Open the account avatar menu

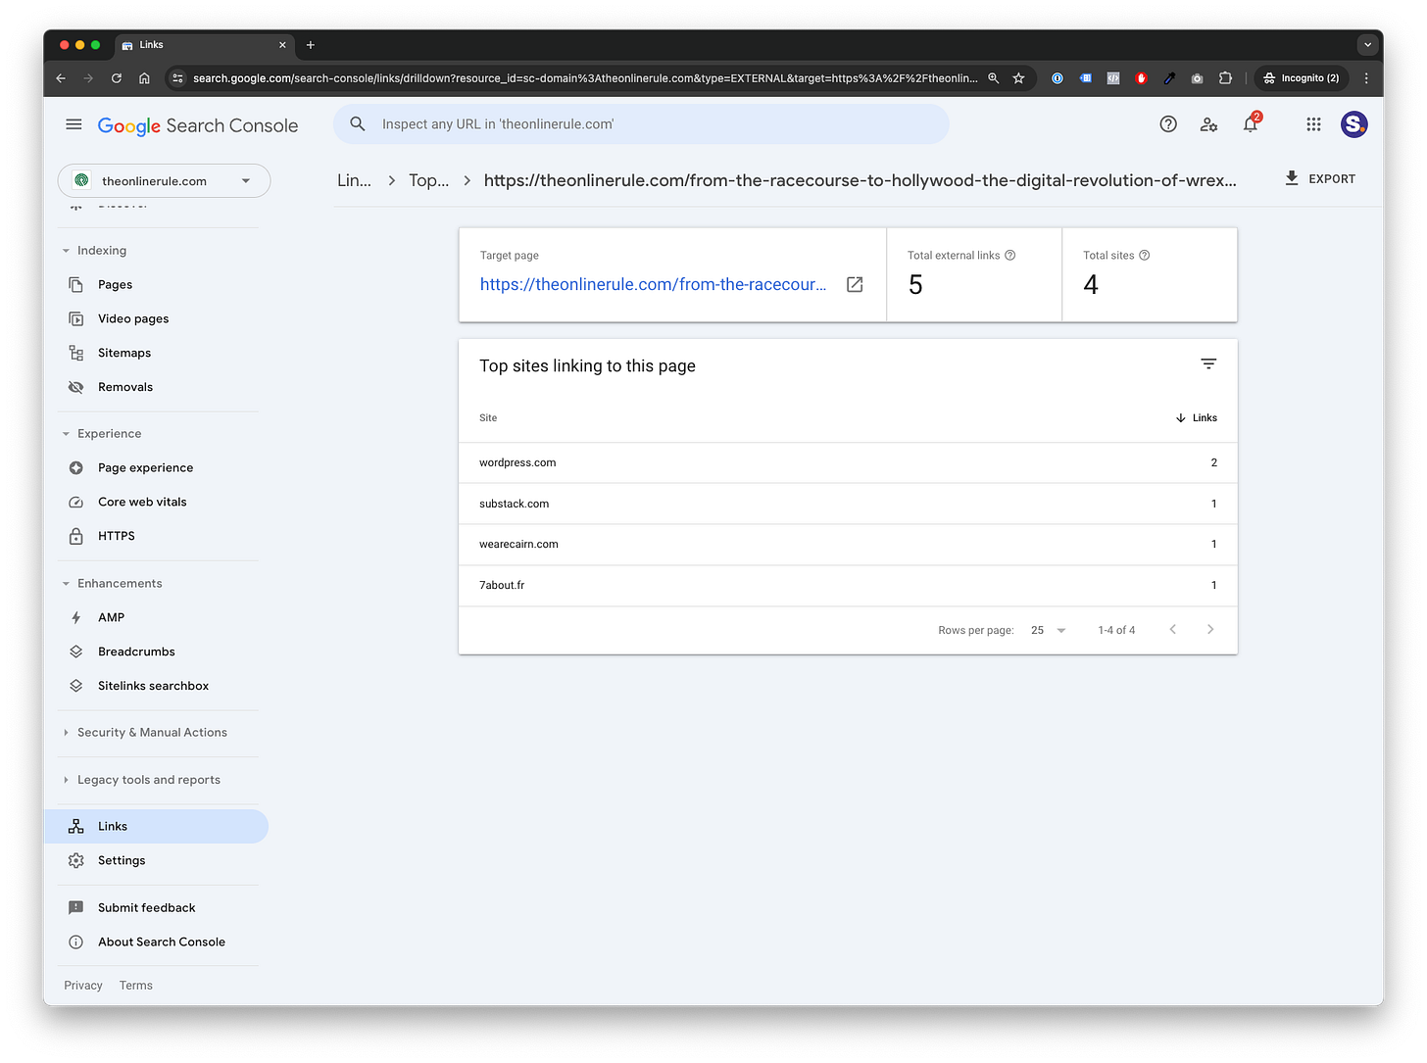tap(1354, 124)
